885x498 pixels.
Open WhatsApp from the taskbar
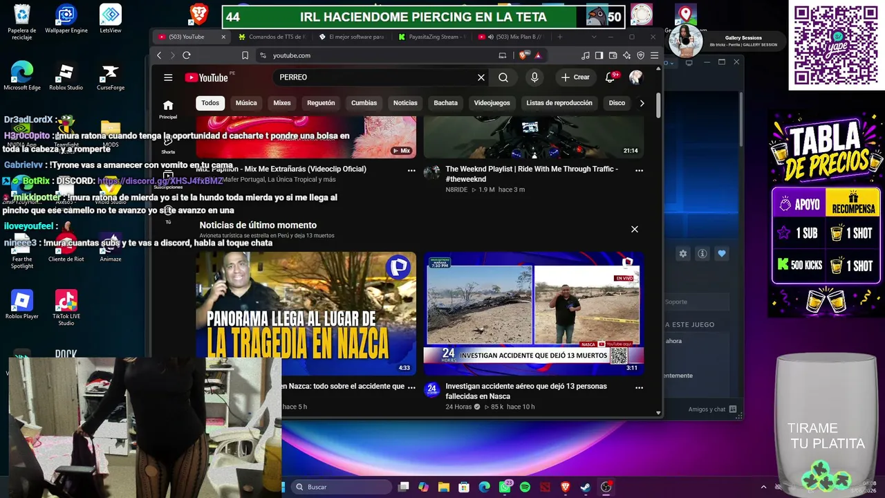(x=505, y=487)
